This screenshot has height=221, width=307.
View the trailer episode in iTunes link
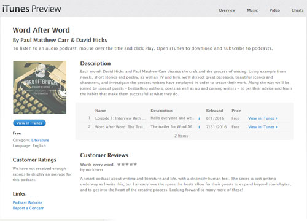[x=263, y=127]
